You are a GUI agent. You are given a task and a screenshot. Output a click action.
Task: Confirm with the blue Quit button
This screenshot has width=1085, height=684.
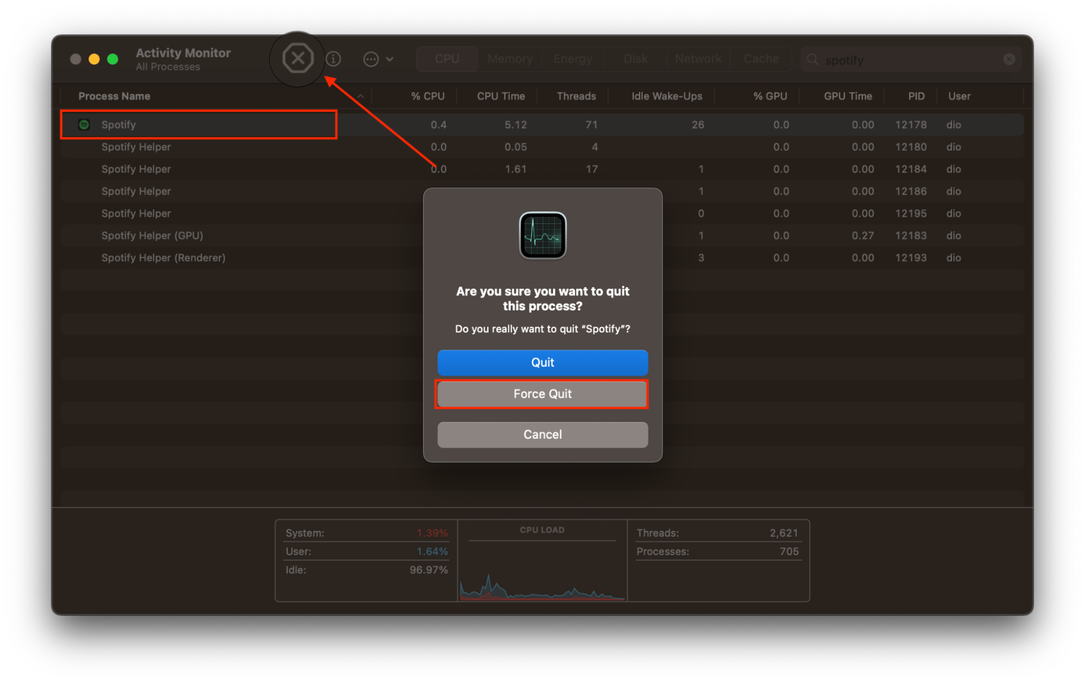click(x=542, y=363)
